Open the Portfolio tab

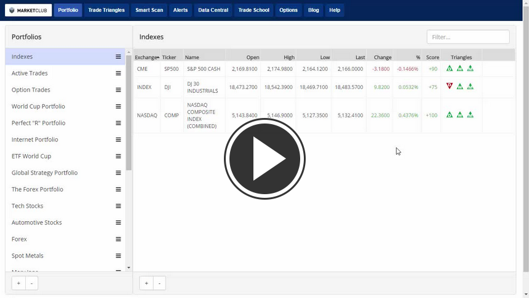[x=68, y=10]
